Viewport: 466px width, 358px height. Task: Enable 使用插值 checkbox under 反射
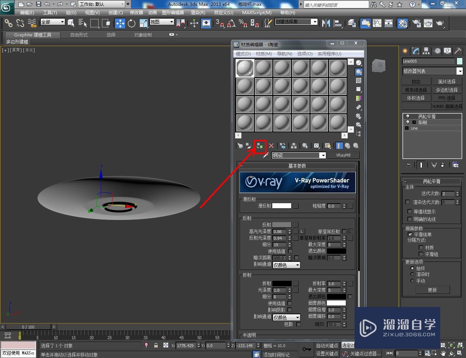pos(290,251)
